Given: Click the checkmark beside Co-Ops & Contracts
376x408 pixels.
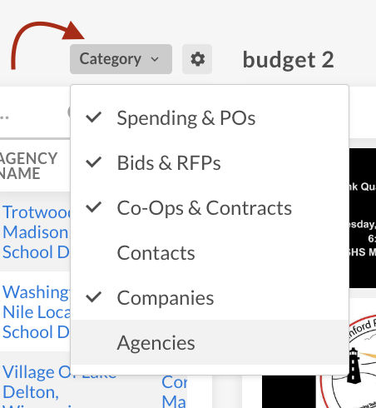Looking at the screenshot, I should click(x=94, y=207).
